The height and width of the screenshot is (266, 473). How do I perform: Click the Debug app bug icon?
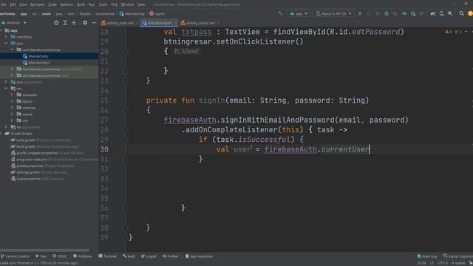[x=387, y=13]
